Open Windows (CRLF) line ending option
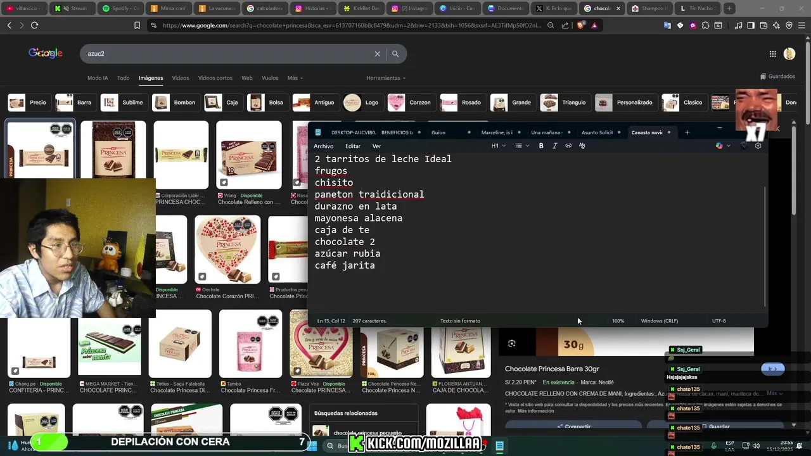 (x=659, y=321)
